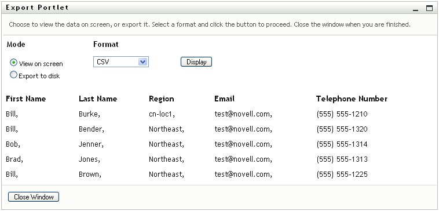
Task: Click the Northeast region in Bender's row
Action: (166, 129)
